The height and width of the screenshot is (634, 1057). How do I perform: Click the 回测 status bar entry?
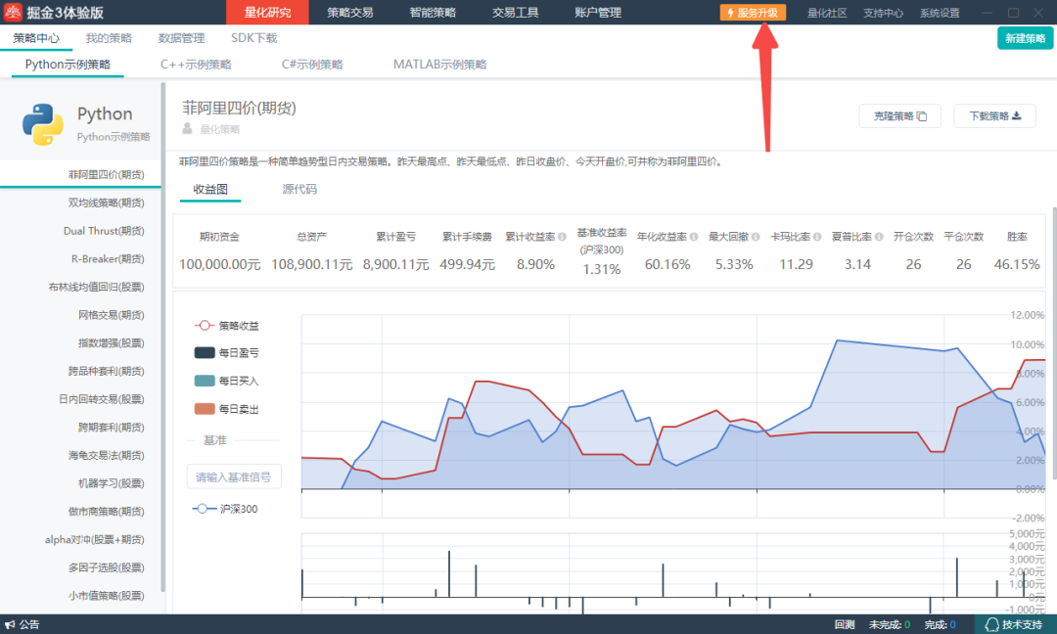(x=845, y=624)
